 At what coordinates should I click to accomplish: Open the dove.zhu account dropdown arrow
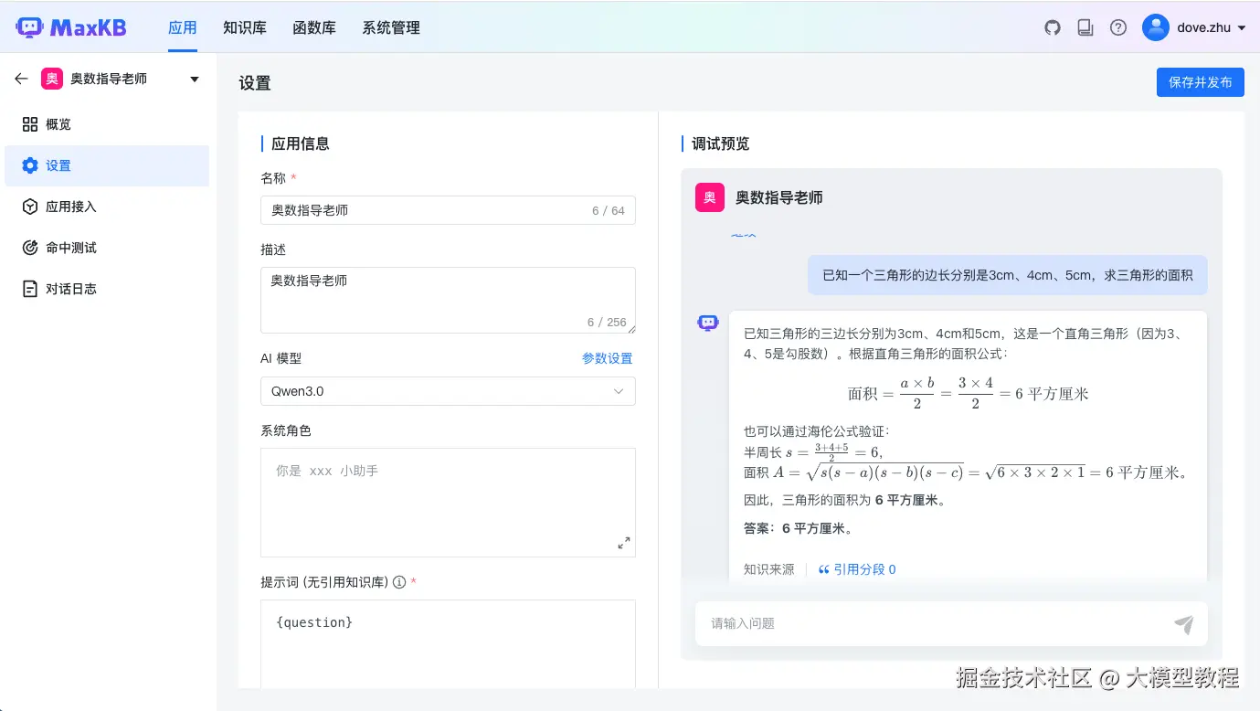pyautogui.click(x=1242, y=28)
